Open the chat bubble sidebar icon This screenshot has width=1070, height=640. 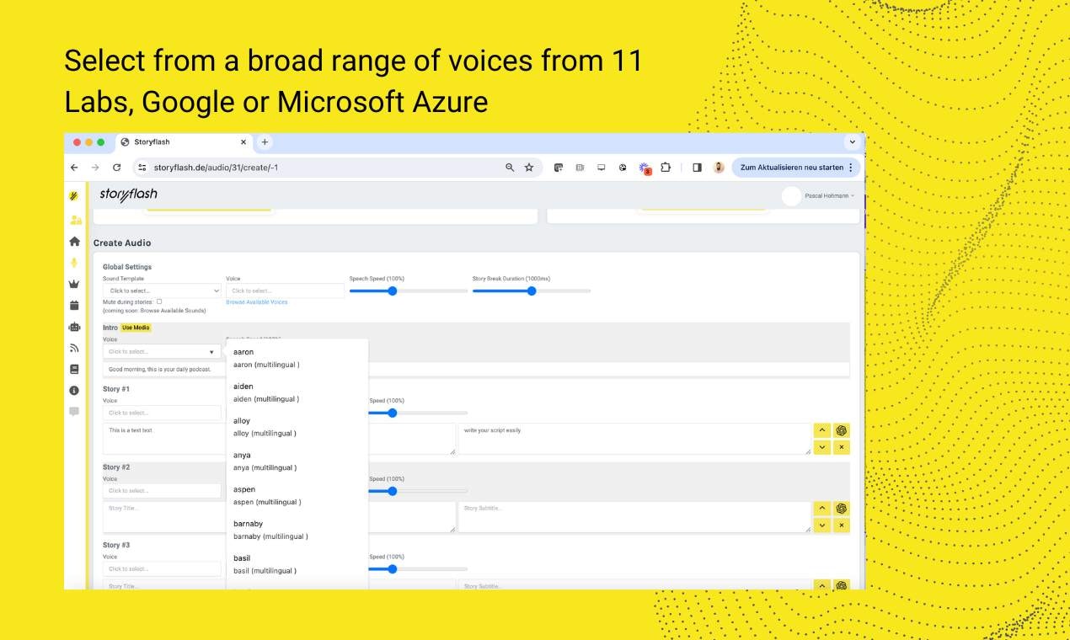[x=74, y=412]
